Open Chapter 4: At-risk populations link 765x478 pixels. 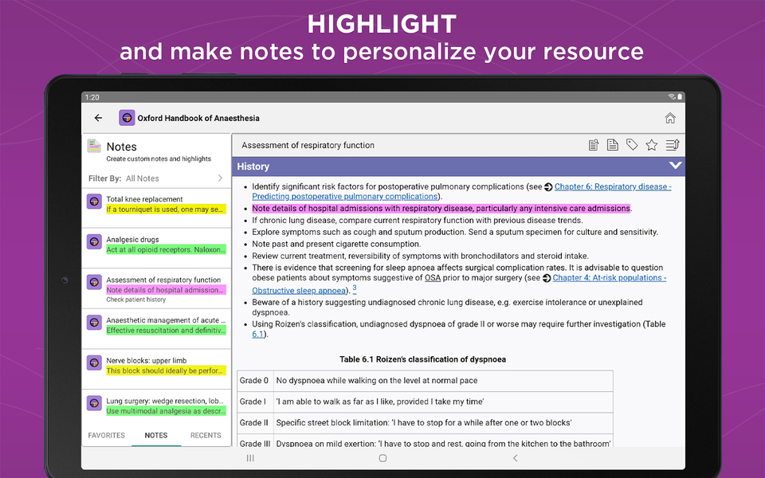coord(610,277)
